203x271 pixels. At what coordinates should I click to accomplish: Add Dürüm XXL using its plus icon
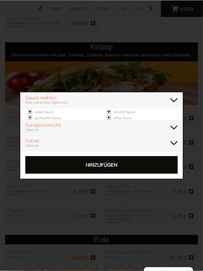(93, 192)
